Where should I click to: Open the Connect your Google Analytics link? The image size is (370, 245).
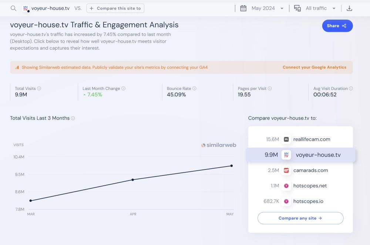314,67
